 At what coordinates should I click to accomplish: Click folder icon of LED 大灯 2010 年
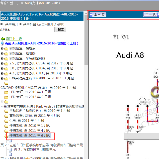click(x=6, y=92)
